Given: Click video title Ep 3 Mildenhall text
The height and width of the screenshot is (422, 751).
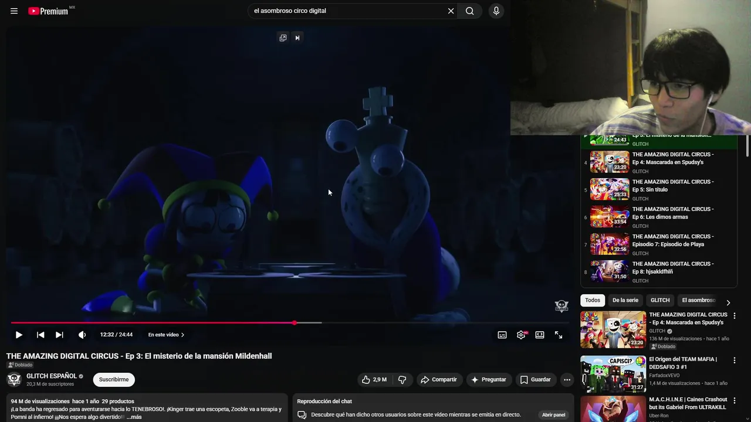Looking at the screenshot, I should pos(139,356).
